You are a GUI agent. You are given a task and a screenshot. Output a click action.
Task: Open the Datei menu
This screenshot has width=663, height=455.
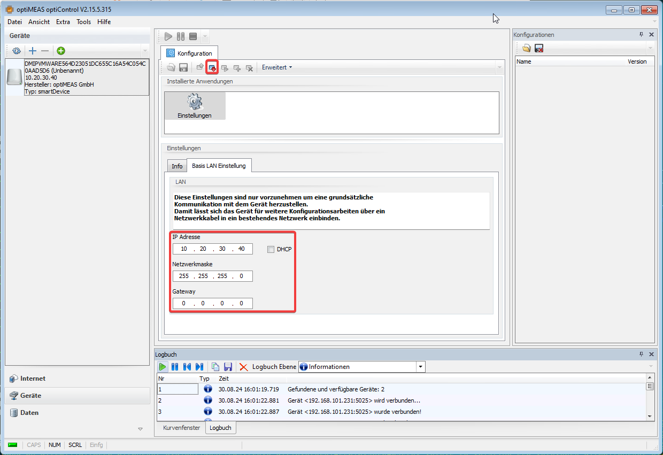click(14, 22)
